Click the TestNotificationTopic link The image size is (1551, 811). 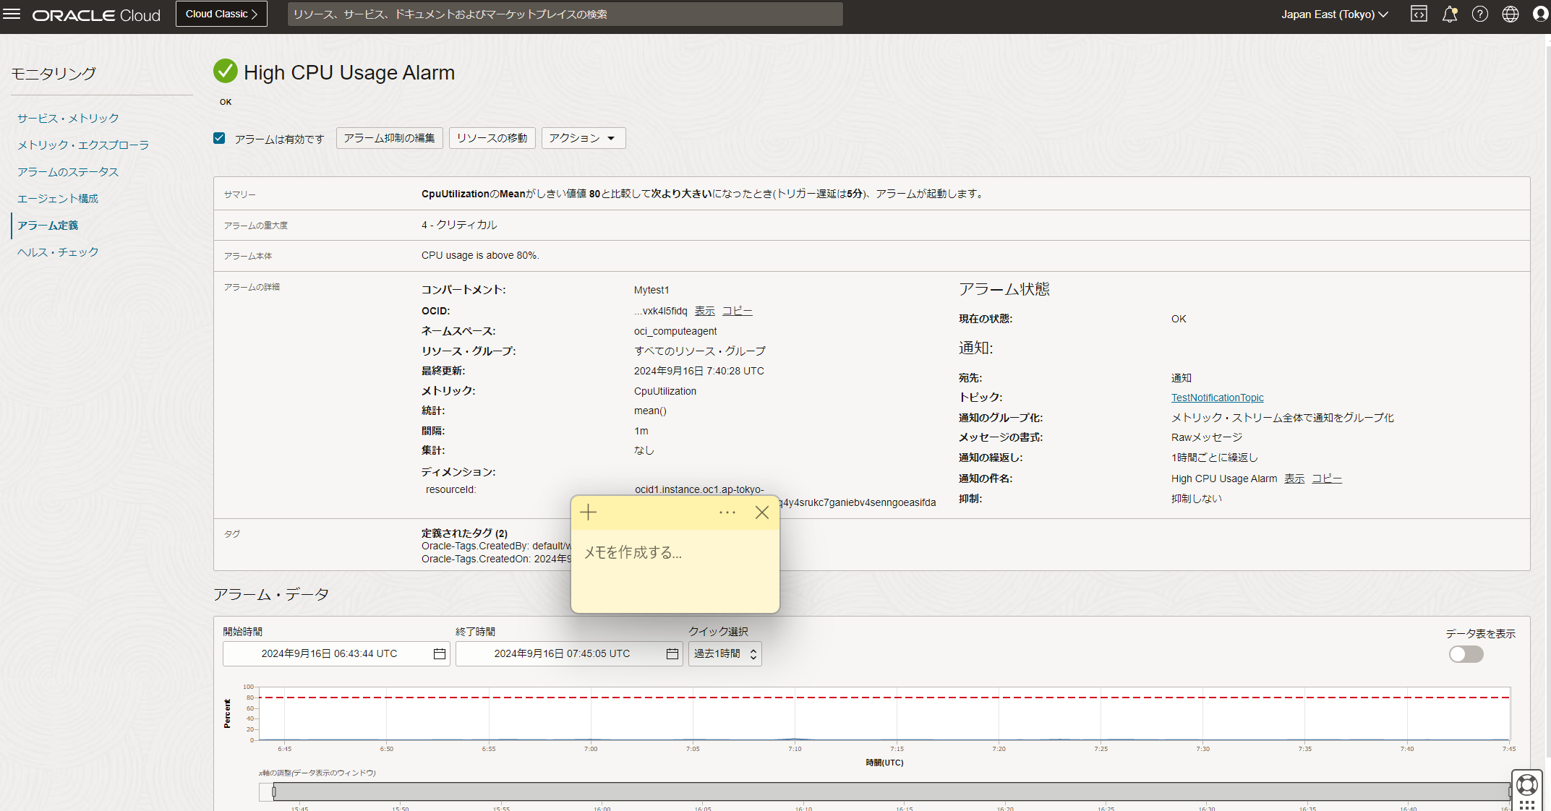[x=1217, y=398]
